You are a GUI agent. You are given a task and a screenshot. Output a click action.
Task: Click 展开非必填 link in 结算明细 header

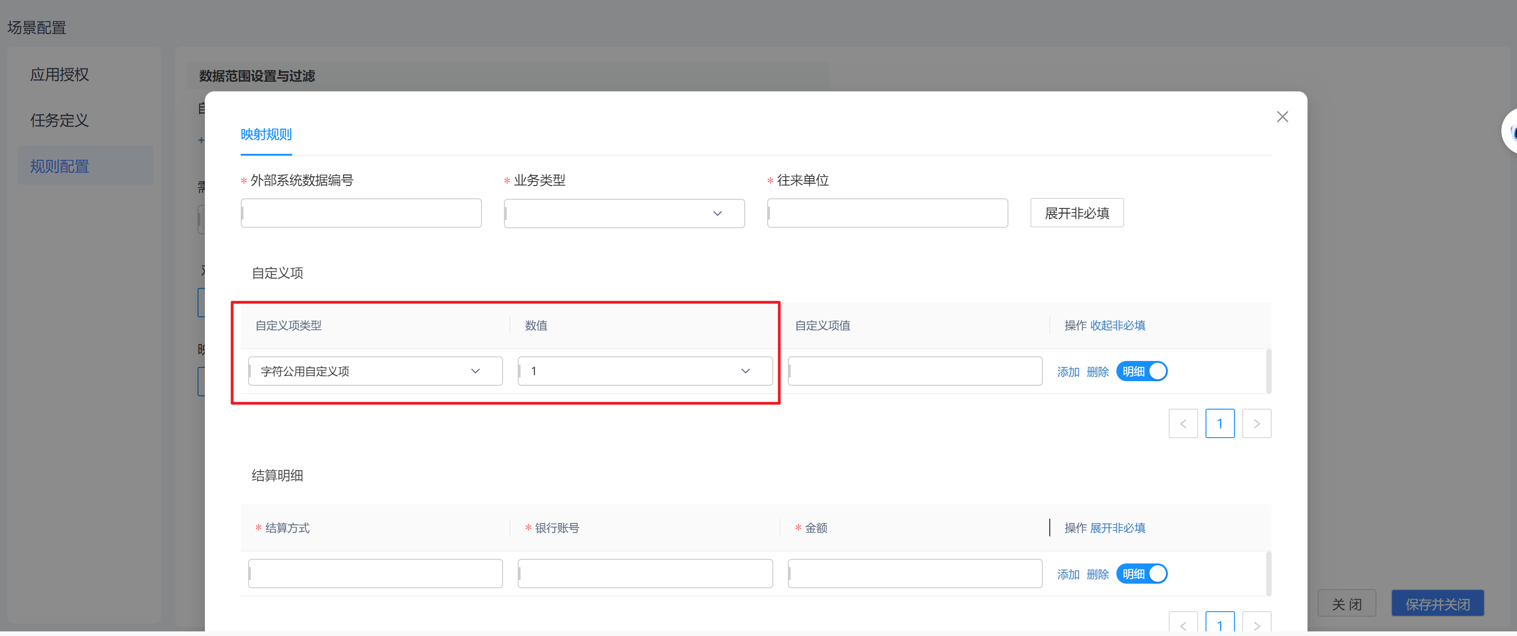[x=1117, y=528]
